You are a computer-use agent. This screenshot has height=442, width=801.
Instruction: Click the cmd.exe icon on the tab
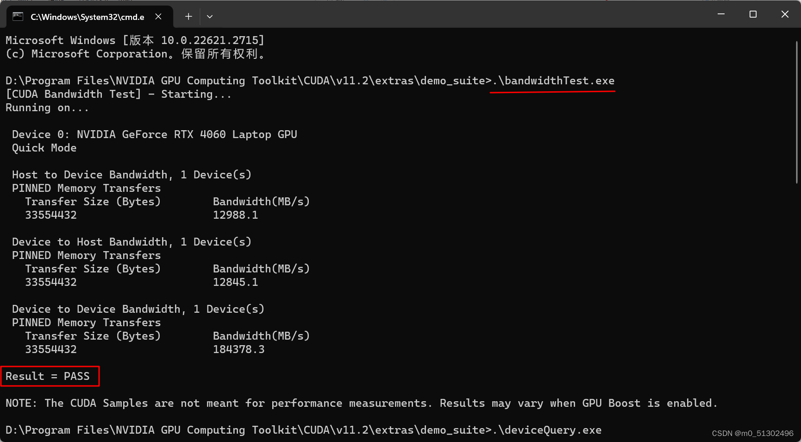coord(18,16)
